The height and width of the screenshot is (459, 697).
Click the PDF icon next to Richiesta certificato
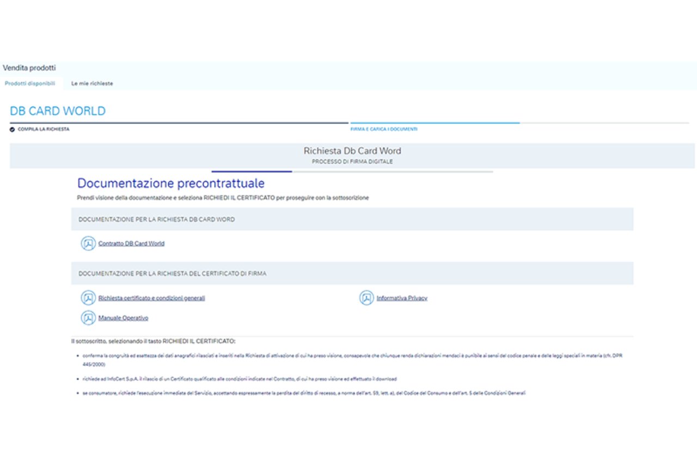coord(88,298)
